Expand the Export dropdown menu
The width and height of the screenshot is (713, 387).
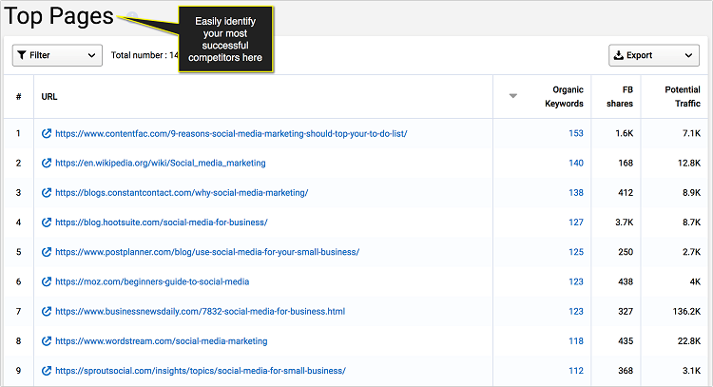tap(652, 55)
